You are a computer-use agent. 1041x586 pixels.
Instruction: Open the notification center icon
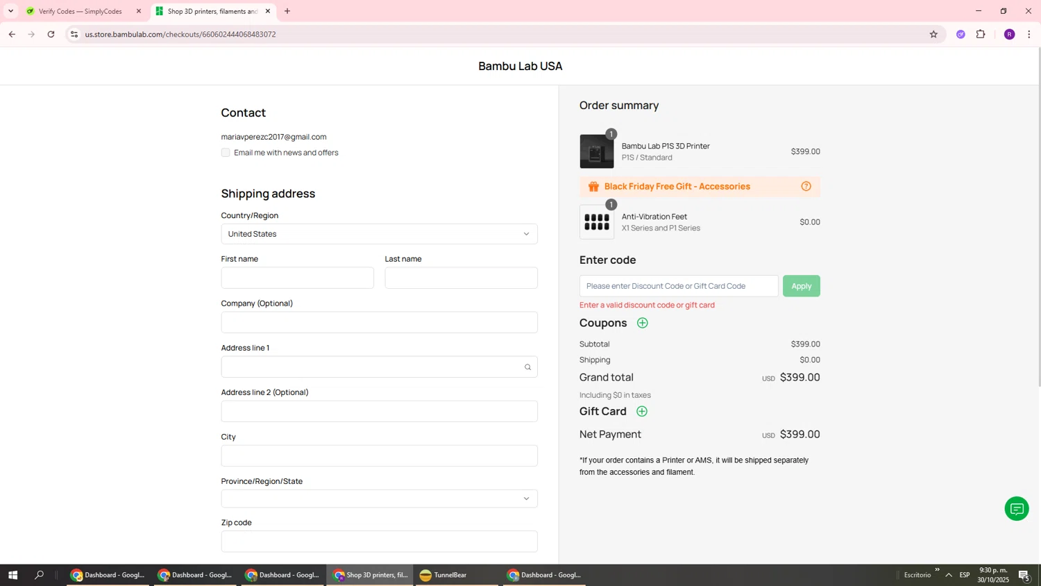[1024, 575]
